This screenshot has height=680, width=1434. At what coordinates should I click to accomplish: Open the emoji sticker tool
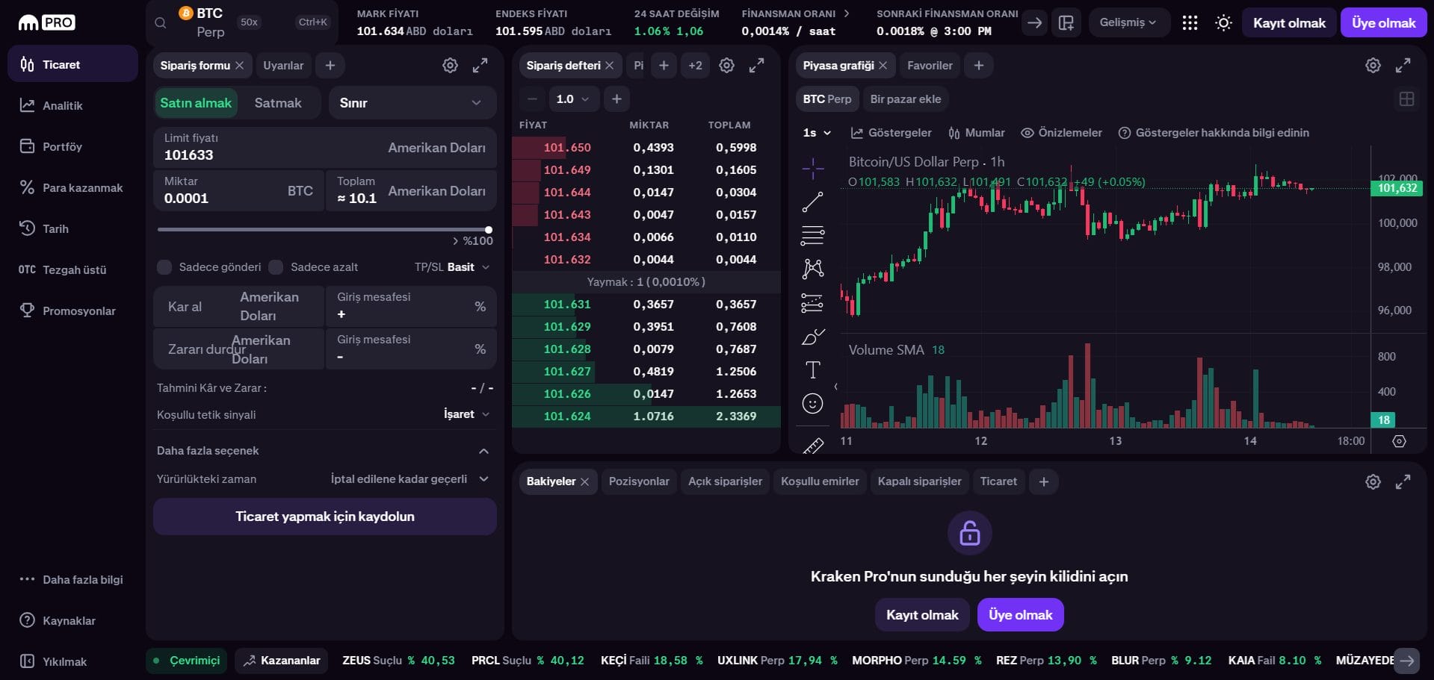pos(812,404)
